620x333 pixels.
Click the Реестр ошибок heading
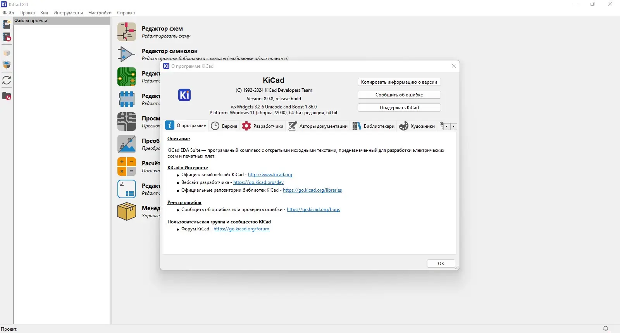coord(184,203)
